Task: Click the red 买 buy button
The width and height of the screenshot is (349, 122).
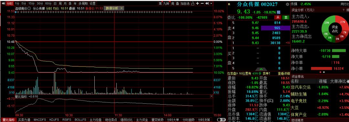Action: click(278, 17)
